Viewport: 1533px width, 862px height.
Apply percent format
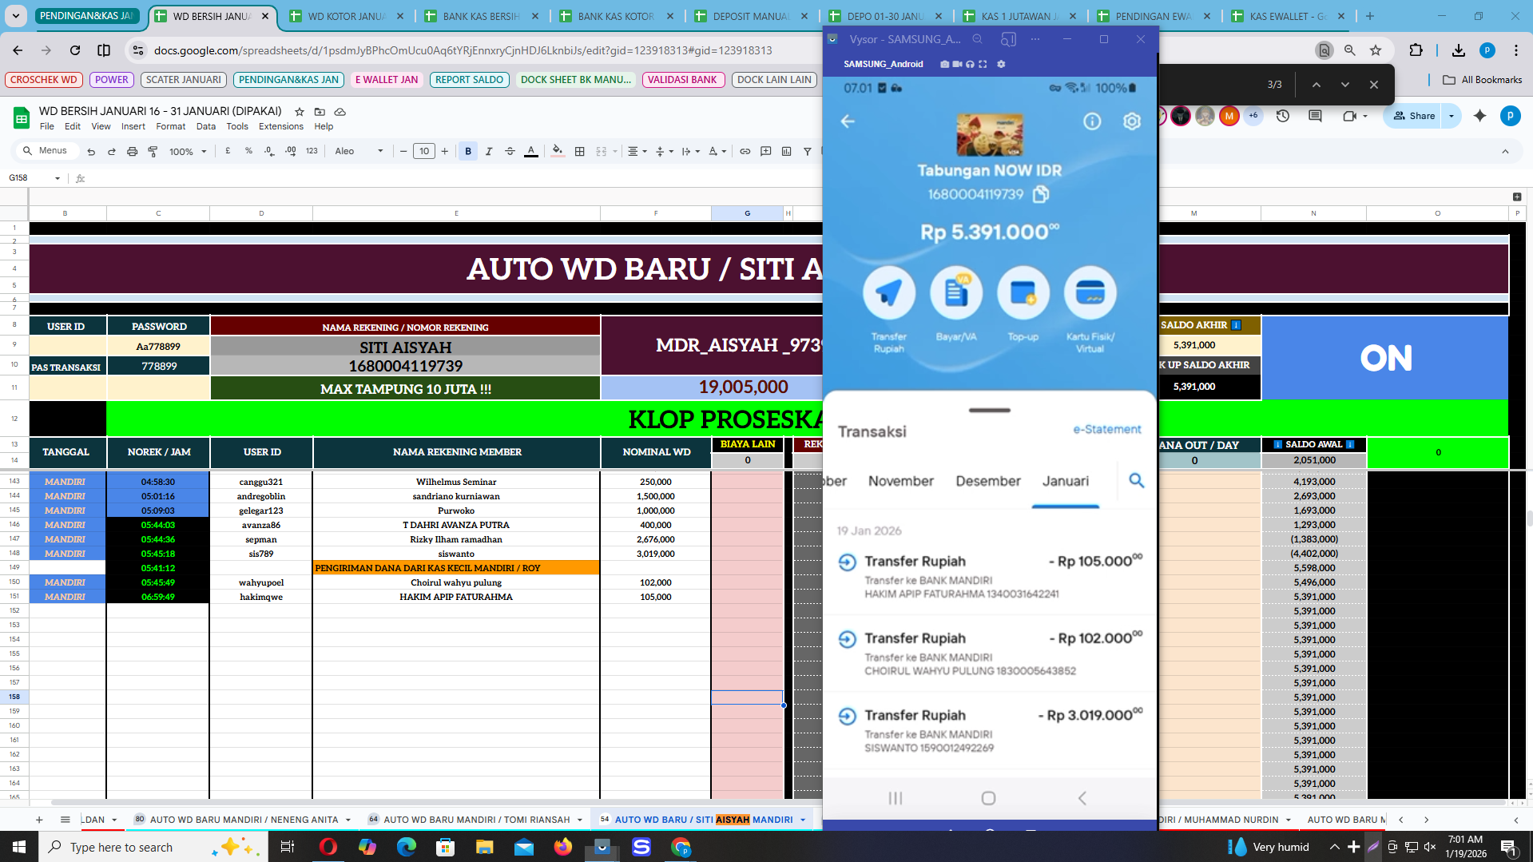(248, 151)
